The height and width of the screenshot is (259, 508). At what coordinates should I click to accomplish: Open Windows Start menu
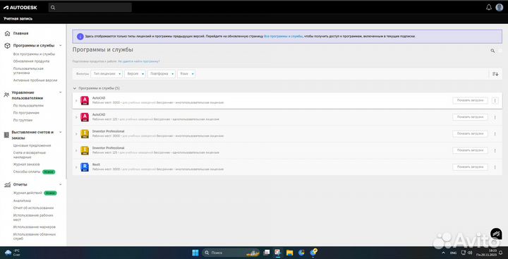[x=195, y=252]
